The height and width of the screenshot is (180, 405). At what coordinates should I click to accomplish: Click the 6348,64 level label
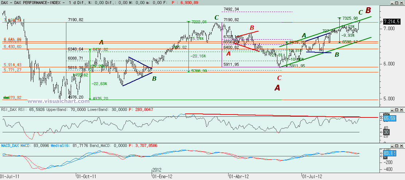click(76, 49)
